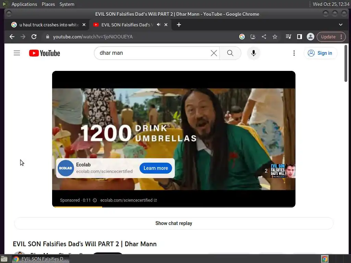Click the Chrome icon in bottom panel tray
The width and height of the screenshot is (351, 263).
325,259
